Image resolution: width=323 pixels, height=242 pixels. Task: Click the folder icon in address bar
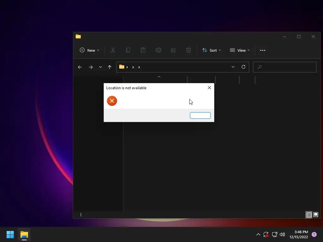(x=122, y=67)
